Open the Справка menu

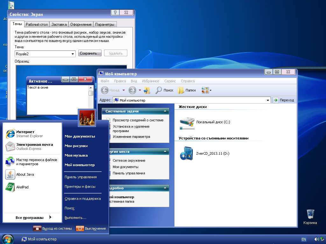(188, 81)
